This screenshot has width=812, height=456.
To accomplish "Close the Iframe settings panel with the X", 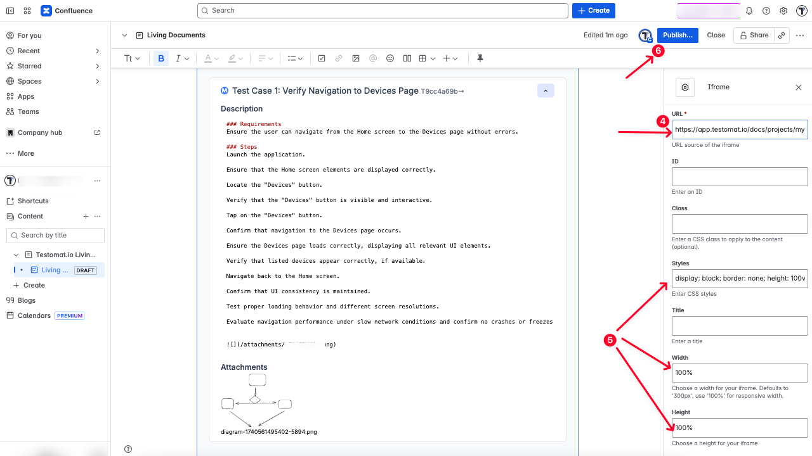I will (798, 87).
